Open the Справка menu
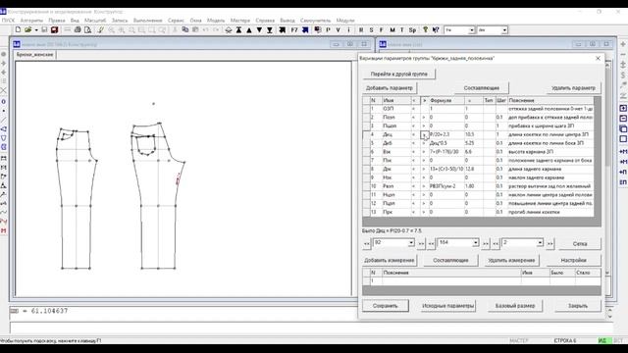Viewport: 628px width, 353px height. 265,20
